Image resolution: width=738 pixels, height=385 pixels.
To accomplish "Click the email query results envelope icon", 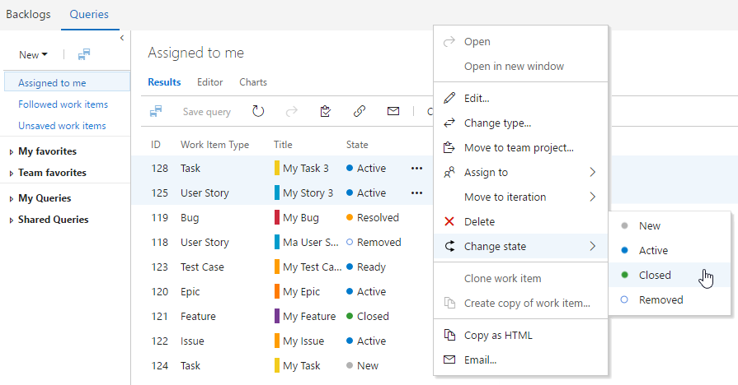I will tap(393, 111).
